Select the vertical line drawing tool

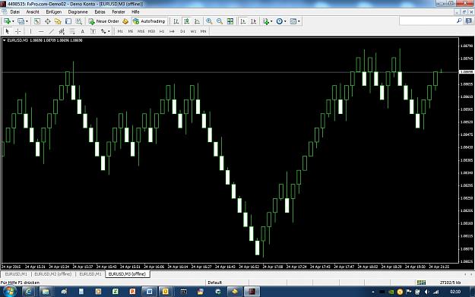coord(30,31)
